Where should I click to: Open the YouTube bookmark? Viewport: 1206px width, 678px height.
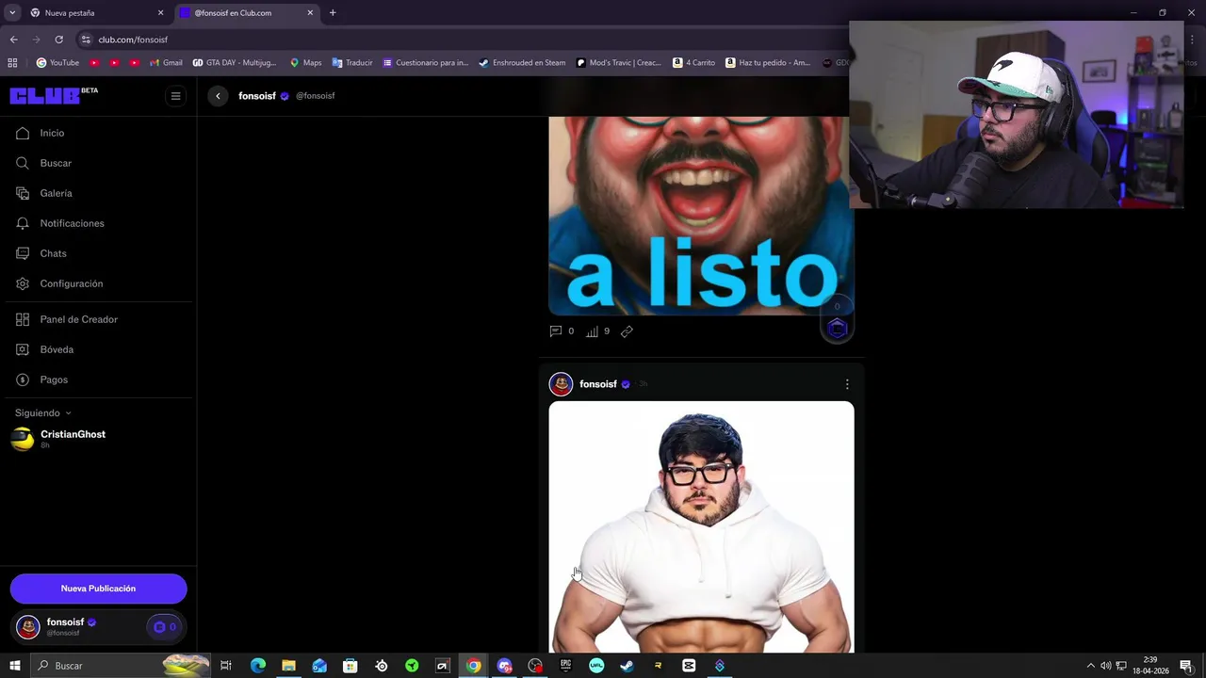[x=57, y=63]
